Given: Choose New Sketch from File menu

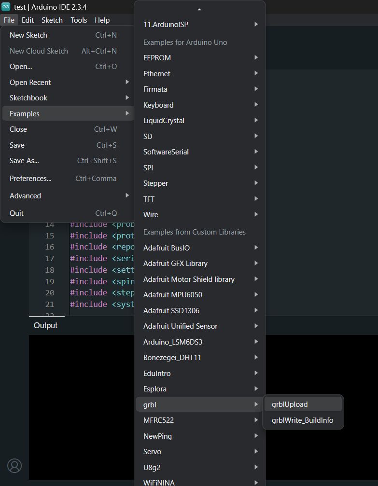Looking at the screenshot, I should coord(68,35).
